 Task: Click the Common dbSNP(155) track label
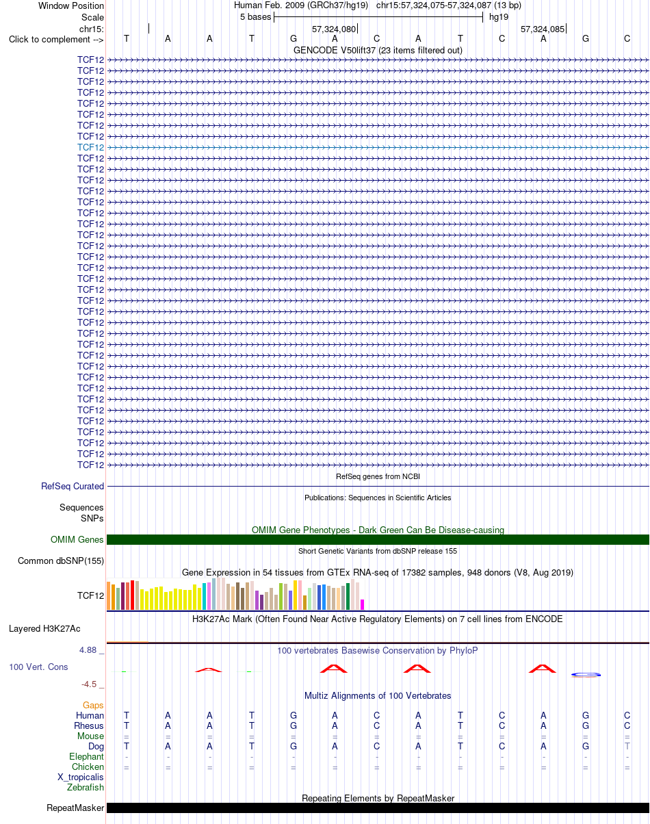pos(61,561)
